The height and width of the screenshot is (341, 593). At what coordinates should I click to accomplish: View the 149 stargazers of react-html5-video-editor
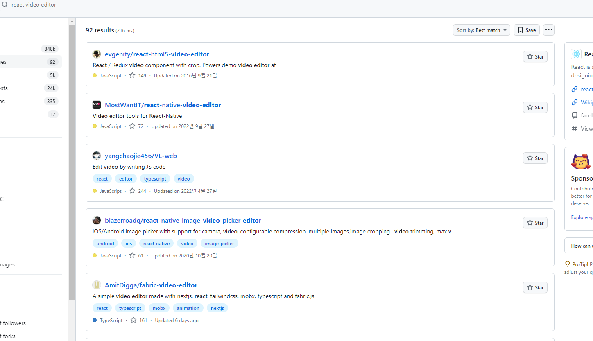click(x=138, y=76)
